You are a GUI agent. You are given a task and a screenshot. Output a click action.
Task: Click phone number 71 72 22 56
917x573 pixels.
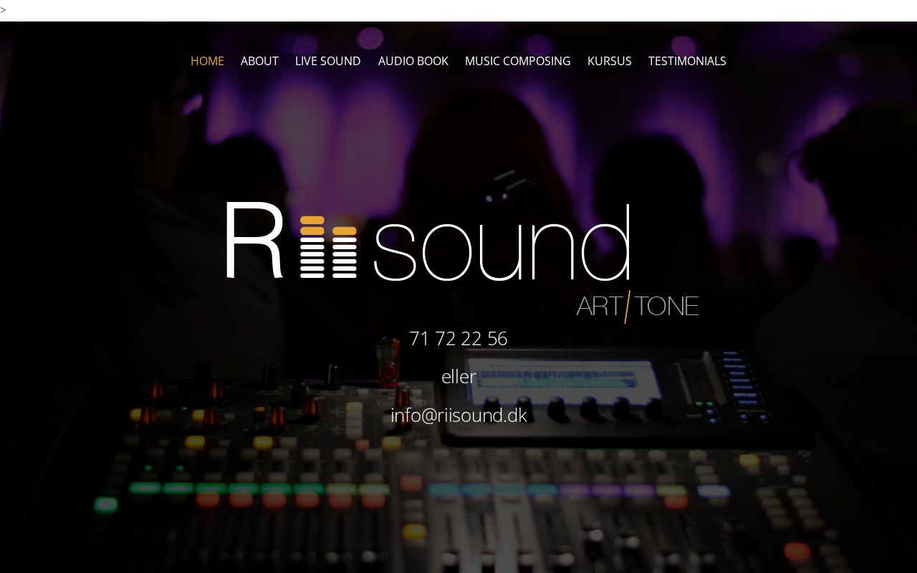coord(458,338)
